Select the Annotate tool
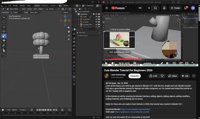The width and height of the screenshot is (200, 119). click(4, 45)
